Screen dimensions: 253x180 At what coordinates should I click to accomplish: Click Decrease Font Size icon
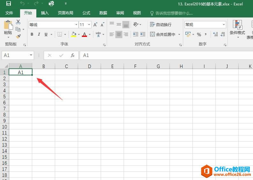point(103,24)
